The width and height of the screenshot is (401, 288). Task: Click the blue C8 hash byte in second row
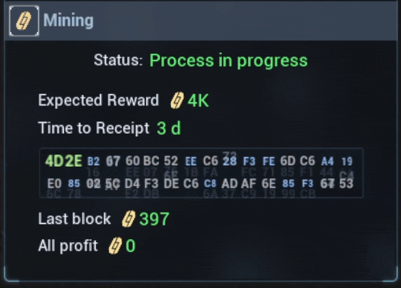tap(210, 184)
